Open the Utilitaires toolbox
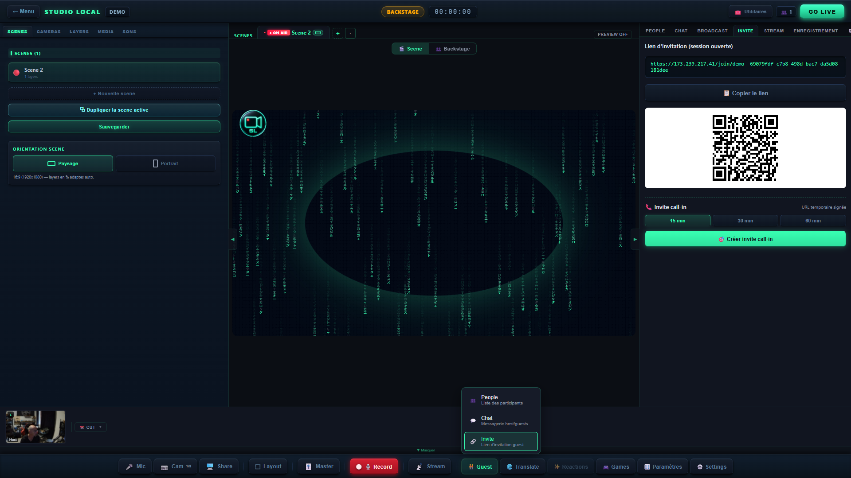This screenshot has width=851, height=478. pos(750,12)
